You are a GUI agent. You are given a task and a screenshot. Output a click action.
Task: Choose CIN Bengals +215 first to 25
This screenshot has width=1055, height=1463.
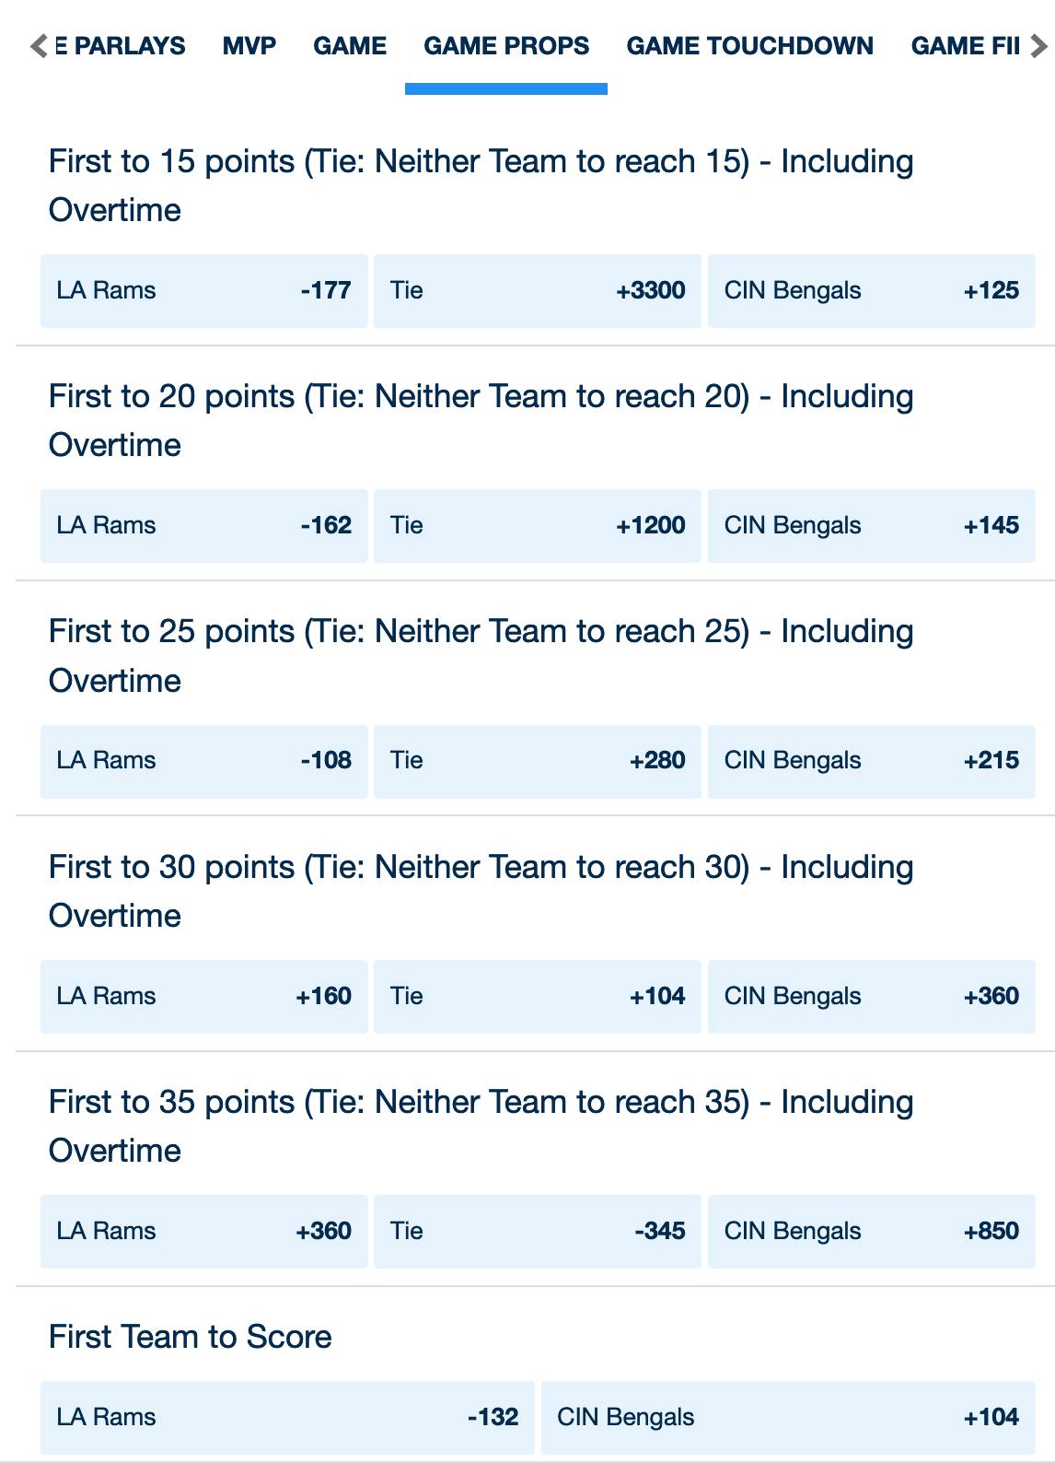(872, 761)
